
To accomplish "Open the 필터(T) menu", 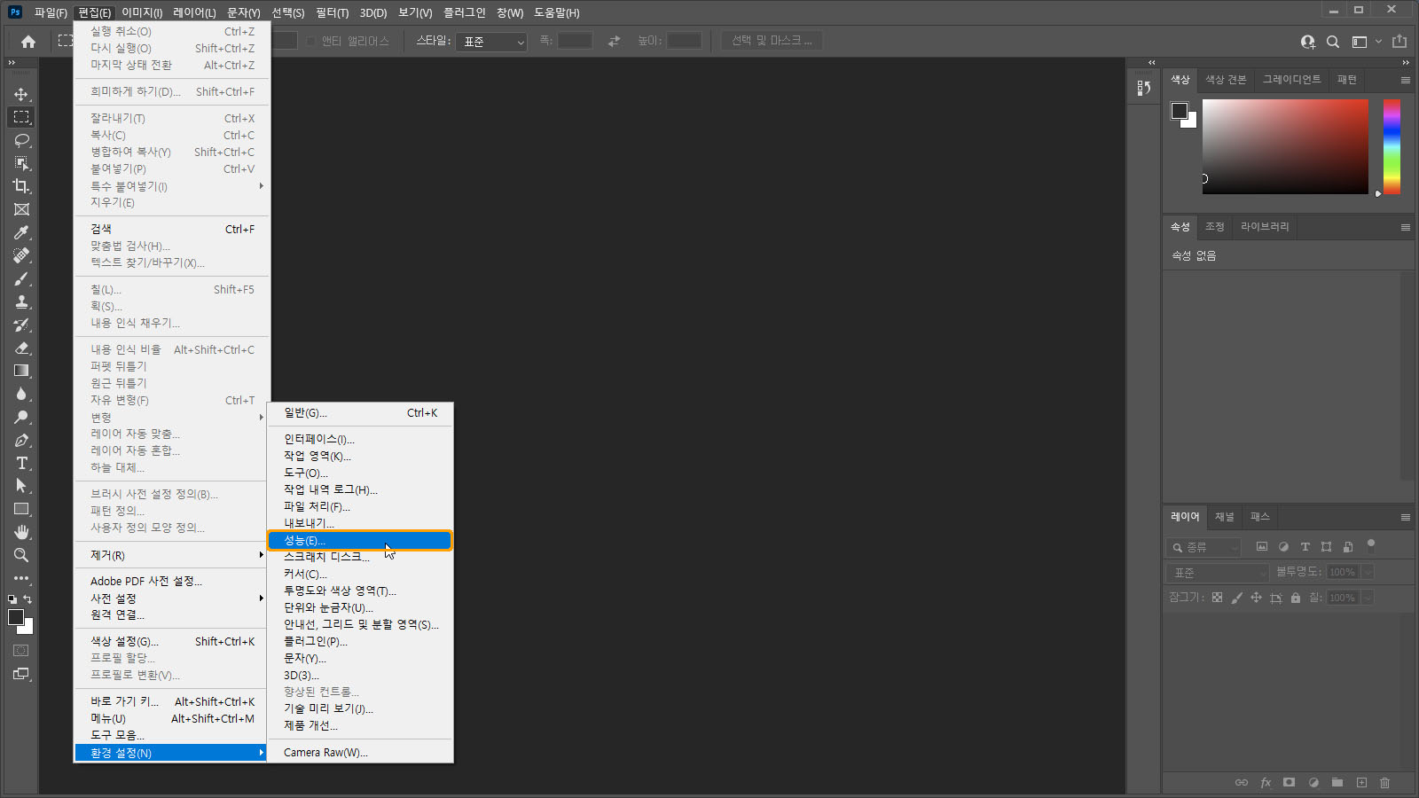I will [x=332, y=12].
